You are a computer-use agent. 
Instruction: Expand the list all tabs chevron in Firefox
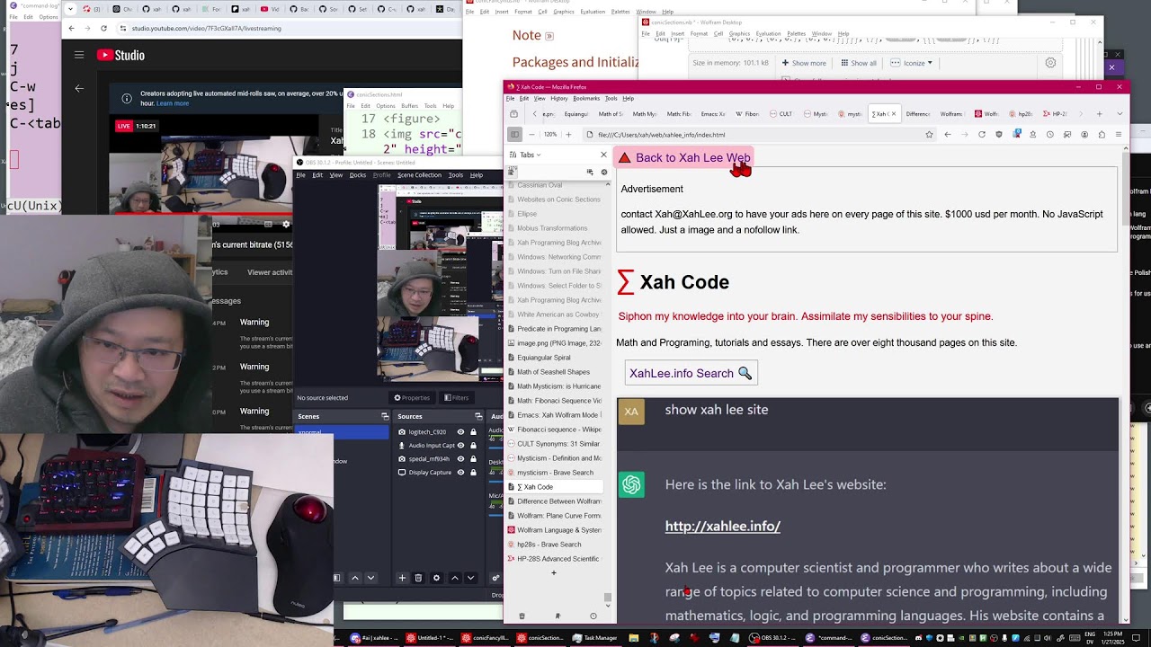(1120, 114)
